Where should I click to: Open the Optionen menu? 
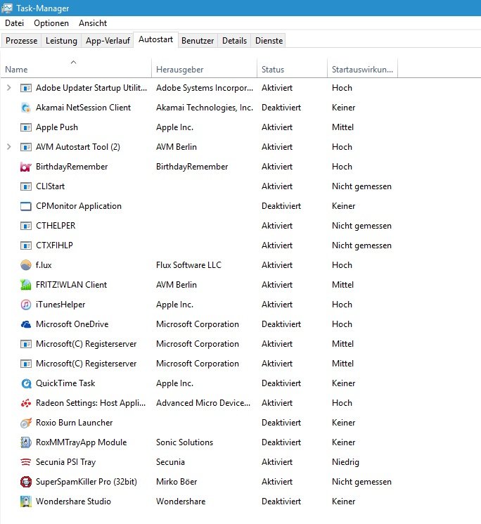(x=51, y=23)
